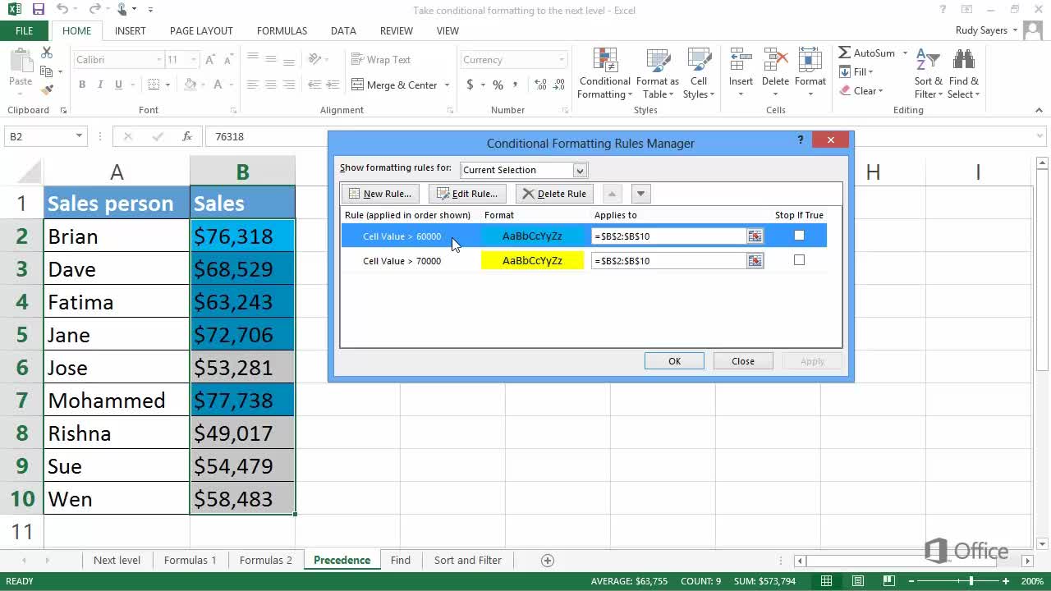The width and height of the screenshot is (1051, 591).
Task: Click OK in Rules Manager dialog
Action: click(674, 361)
